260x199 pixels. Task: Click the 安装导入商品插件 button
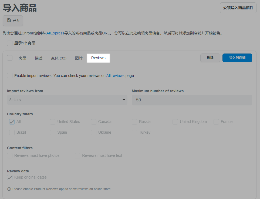point(238,8)
